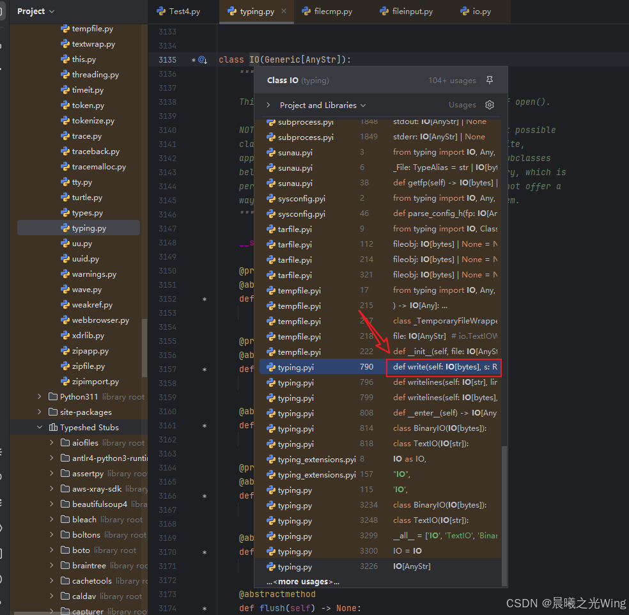Click the gutter marker on line 3170
The image size is (629, 615).
click(x=205, y=552)
